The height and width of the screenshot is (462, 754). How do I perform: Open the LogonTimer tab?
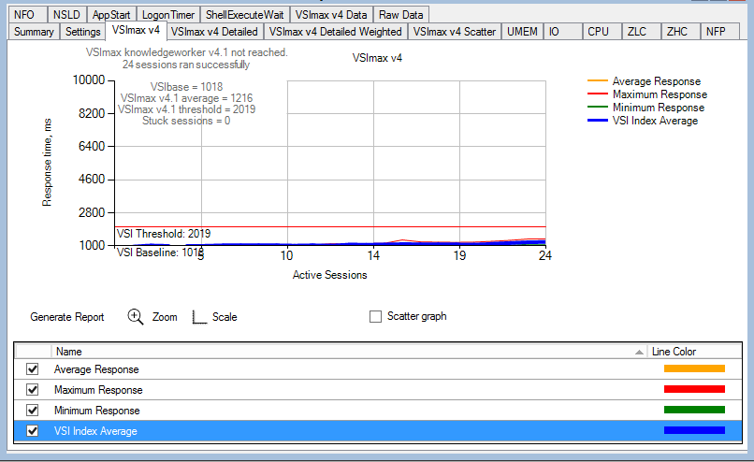(168, 15)
